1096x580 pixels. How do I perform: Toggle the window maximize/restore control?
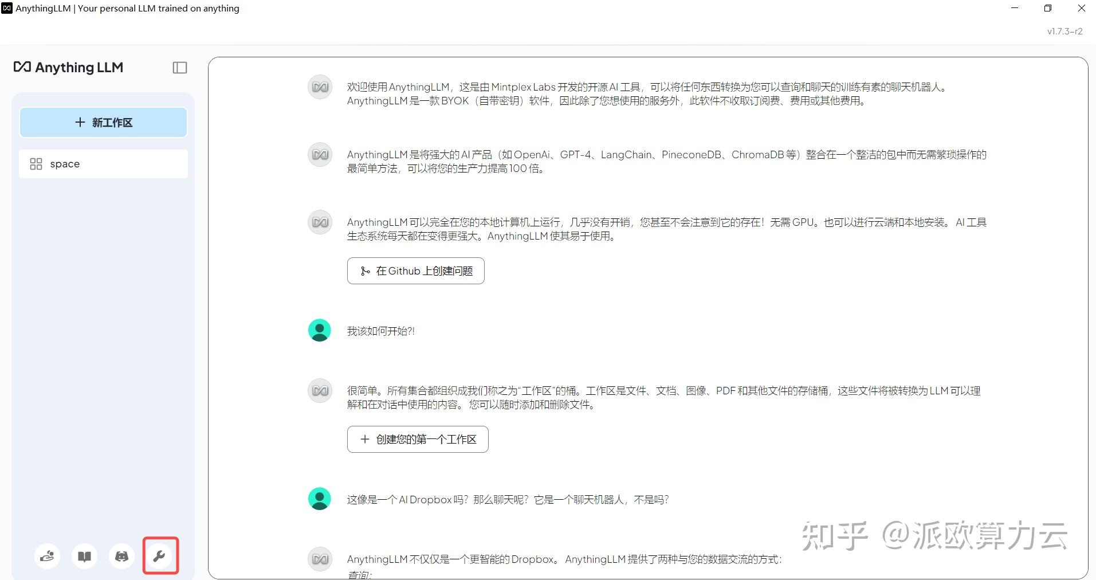1048,8
